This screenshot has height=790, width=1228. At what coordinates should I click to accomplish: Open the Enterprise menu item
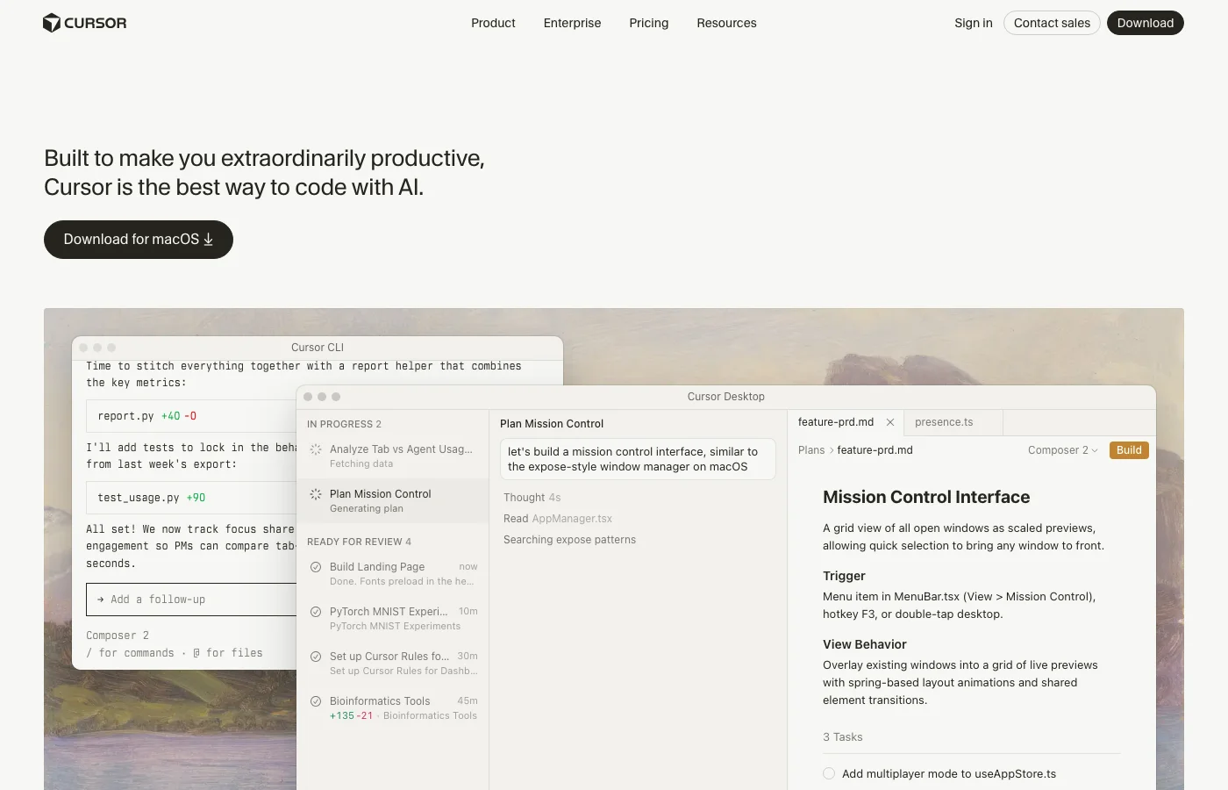point(572,23)
